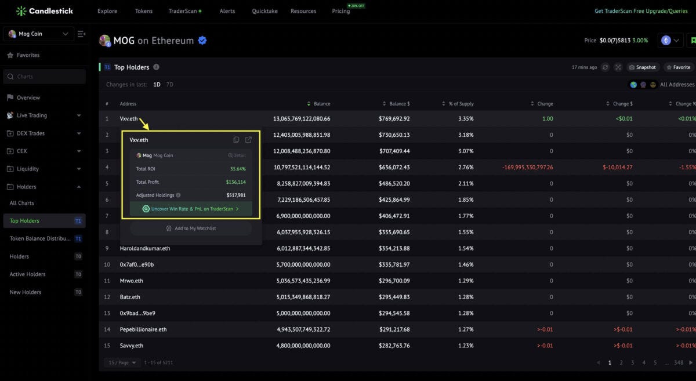Toggle the globe icon address filter

[x=633, y=85]
